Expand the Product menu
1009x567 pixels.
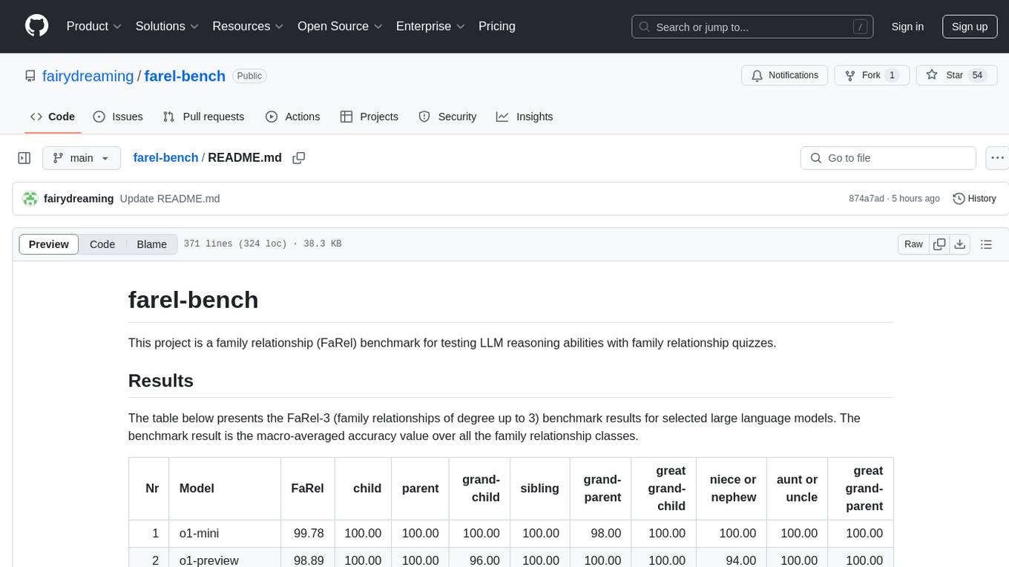[94, 26]
